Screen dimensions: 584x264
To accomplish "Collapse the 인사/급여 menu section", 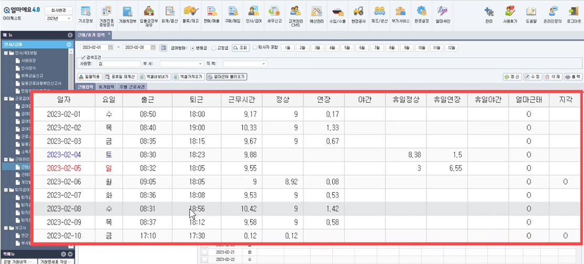I will (69, 44).
